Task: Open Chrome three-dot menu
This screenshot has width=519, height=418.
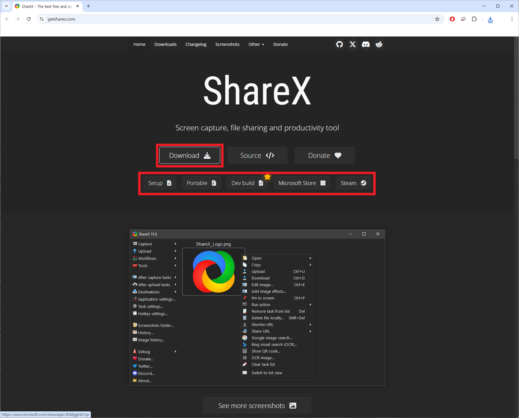Action: (x=512, y=19)
